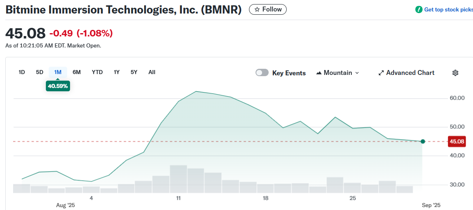Select the 5Y time range tab
The width and height of the screenshot is (473, 210).
click(x=134, y=72)
